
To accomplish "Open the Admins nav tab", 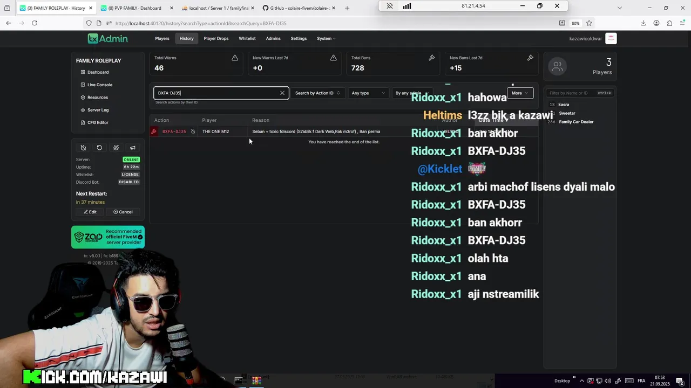I will pyautogui.click(x=273, y=38).
